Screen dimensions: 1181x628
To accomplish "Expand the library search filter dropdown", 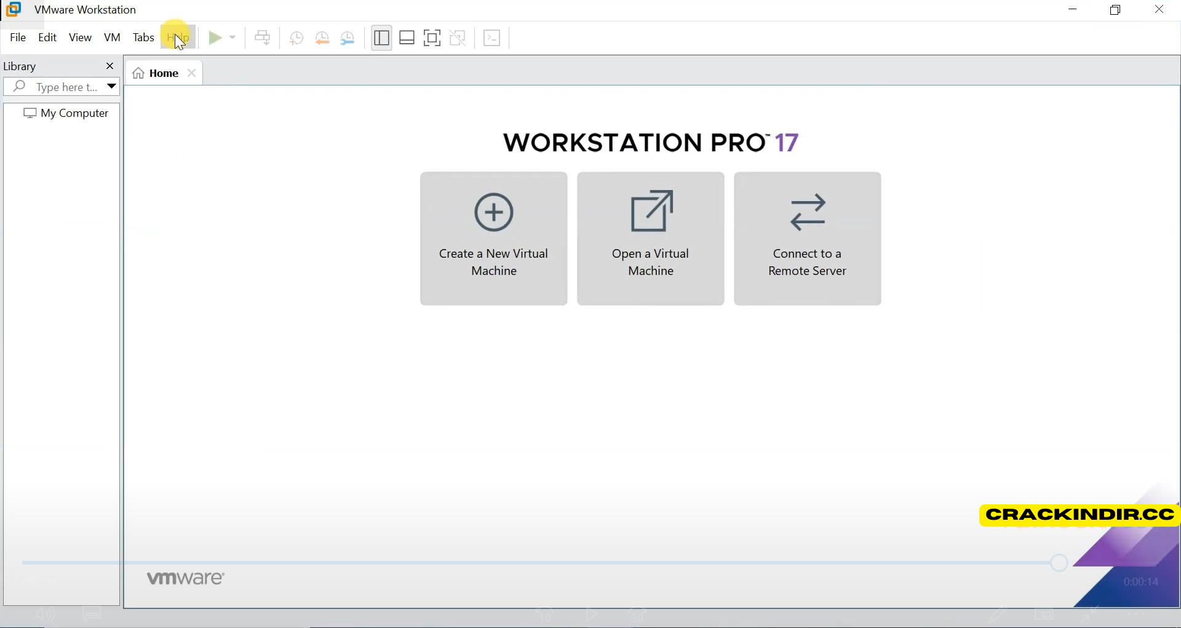I will 111,87.
